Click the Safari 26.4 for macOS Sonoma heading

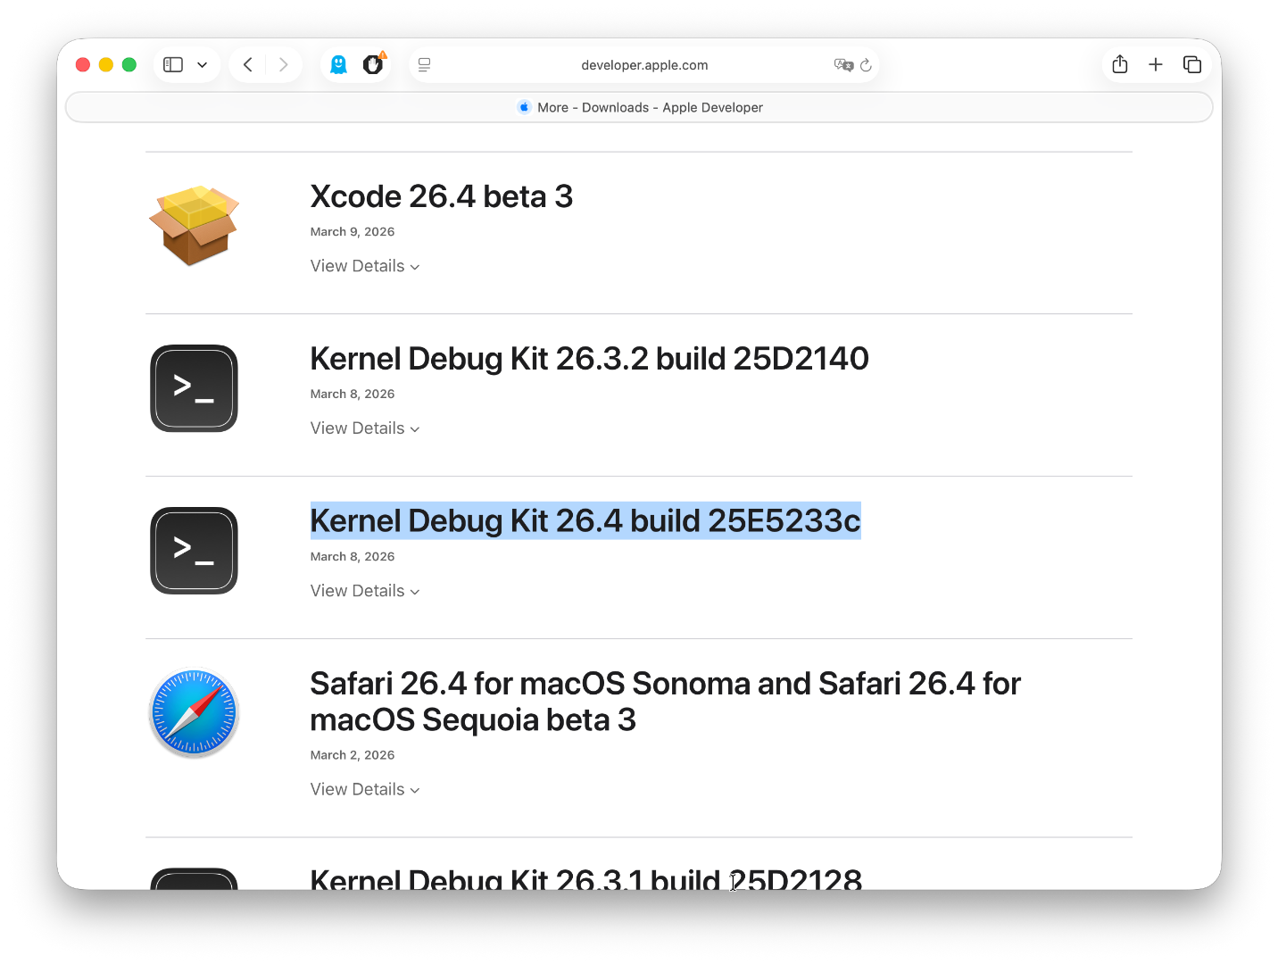point(666,702)
